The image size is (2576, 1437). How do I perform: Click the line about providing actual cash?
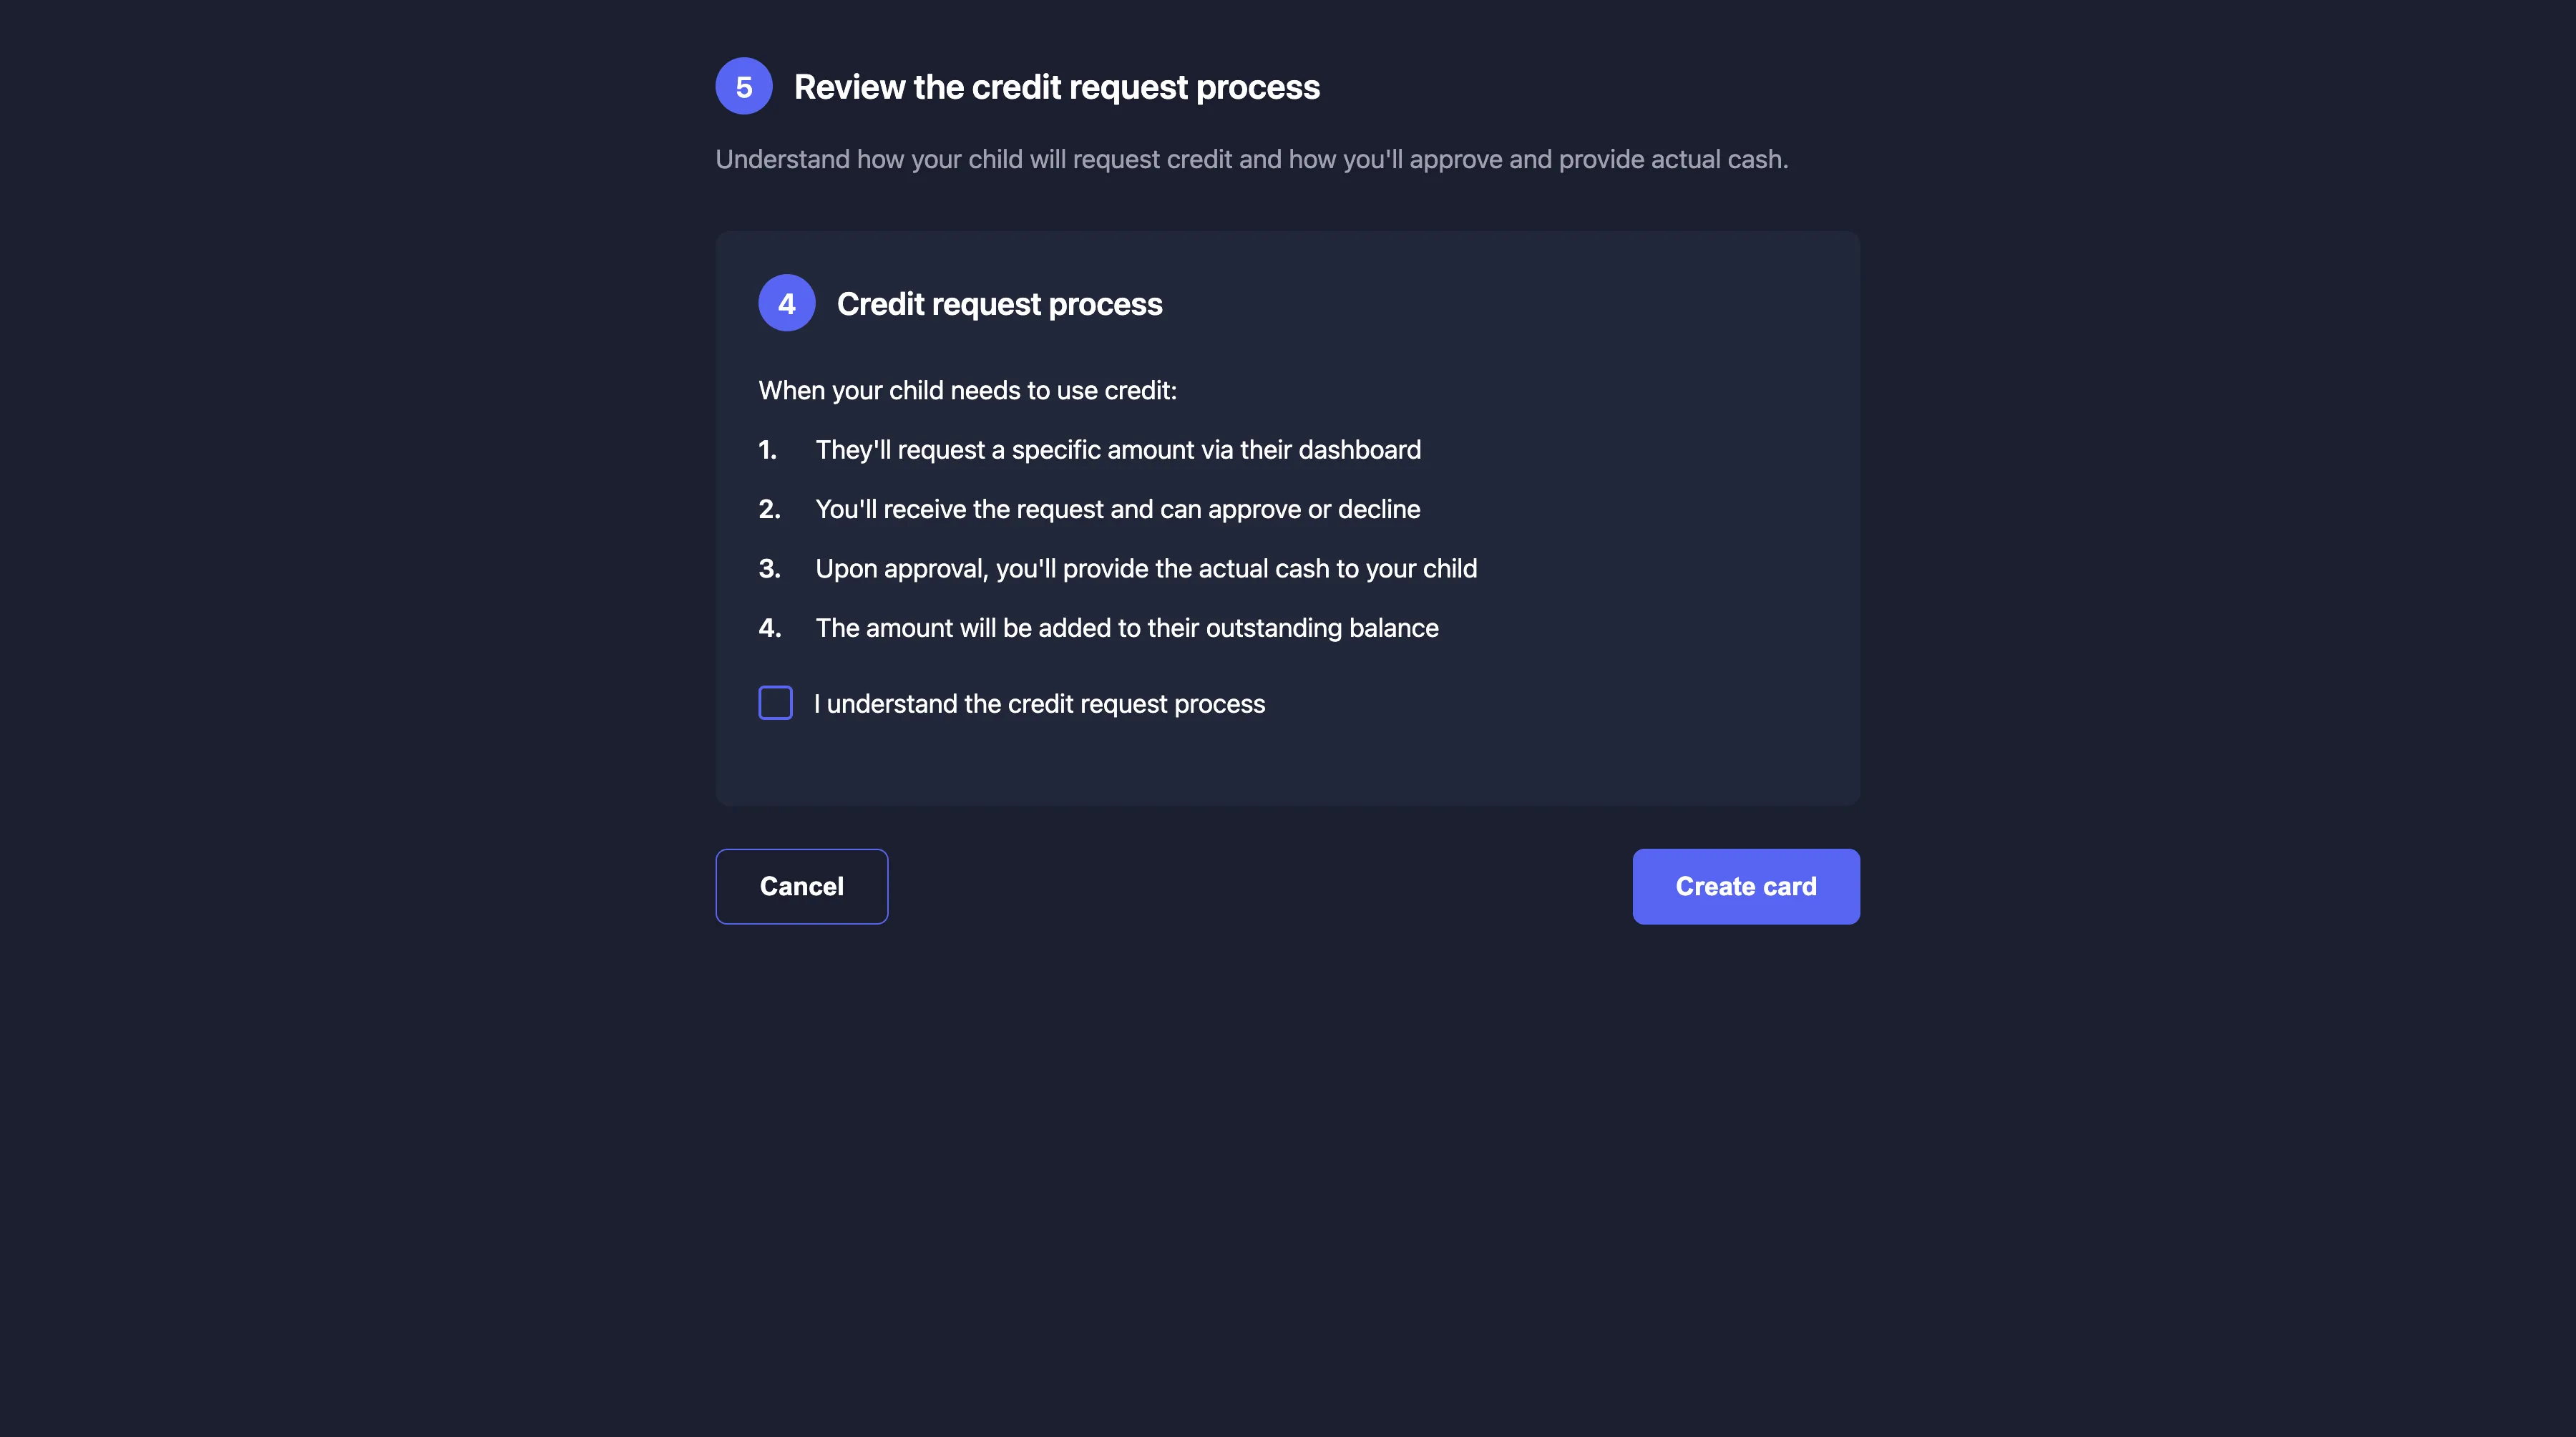[x=1146, y=568]
